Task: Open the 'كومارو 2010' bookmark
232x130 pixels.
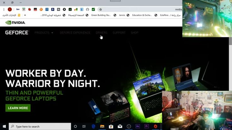Action: pyautogui.click(x=53, y=15)
